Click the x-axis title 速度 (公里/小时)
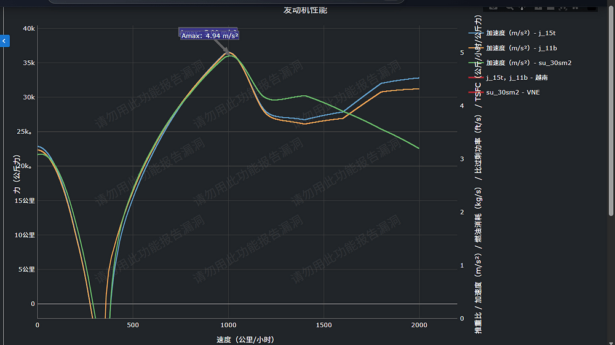This screenshot has width=615, height=345. click(x=245, y=339)
